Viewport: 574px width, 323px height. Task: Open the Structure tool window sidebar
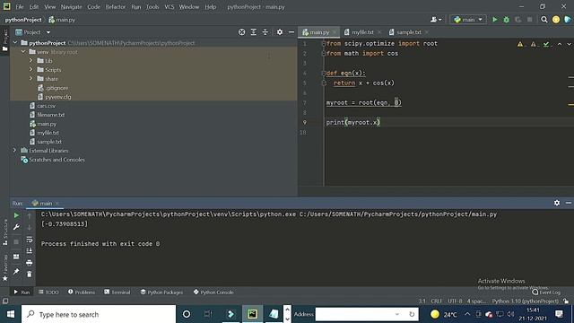coord(5,232)
